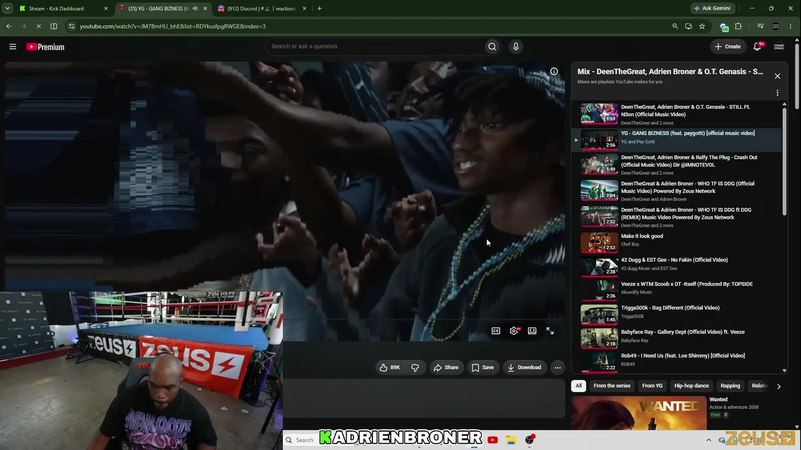Open the YouTube guide hamburger menu
The width and height of the screenshot is (801, 450).
point(13,47)
